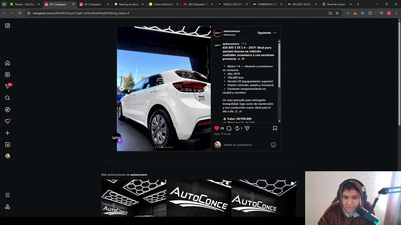Open Extensions puzzle icon
This screenshot has width=401, height=225.
[x=370, y=13]
